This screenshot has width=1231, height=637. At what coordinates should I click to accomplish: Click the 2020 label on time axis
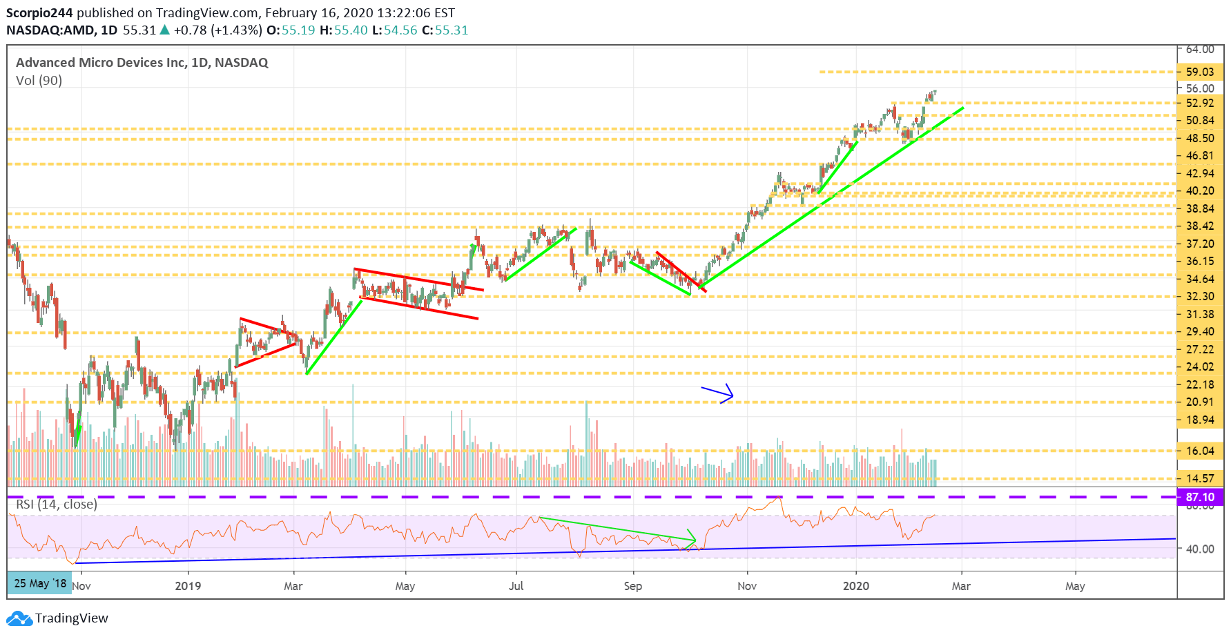coord(856,586)
